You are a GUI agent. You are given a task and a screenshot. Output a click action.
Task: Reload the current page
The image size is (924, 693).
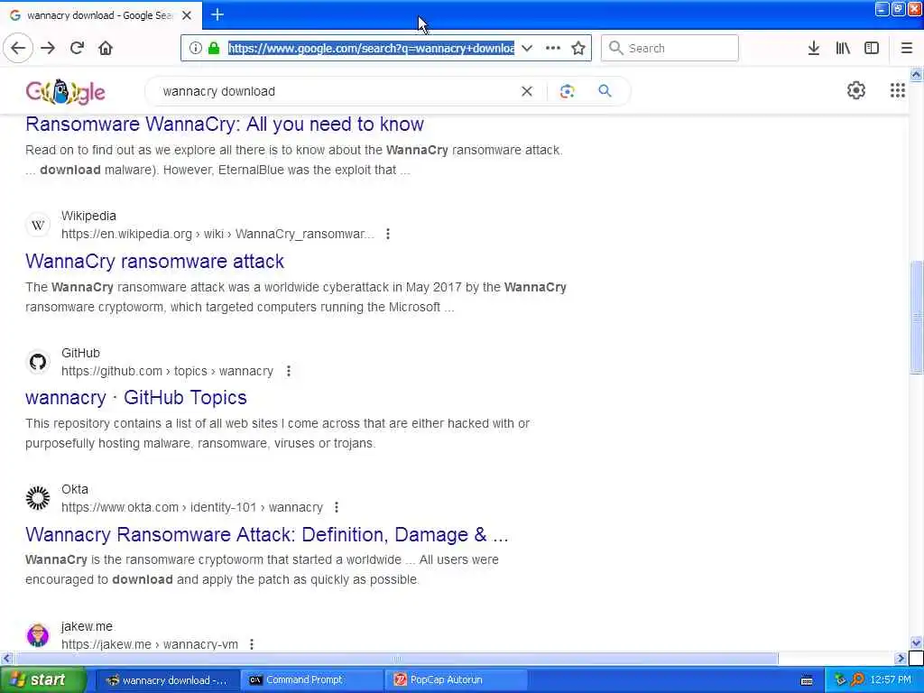coord(77,48)
